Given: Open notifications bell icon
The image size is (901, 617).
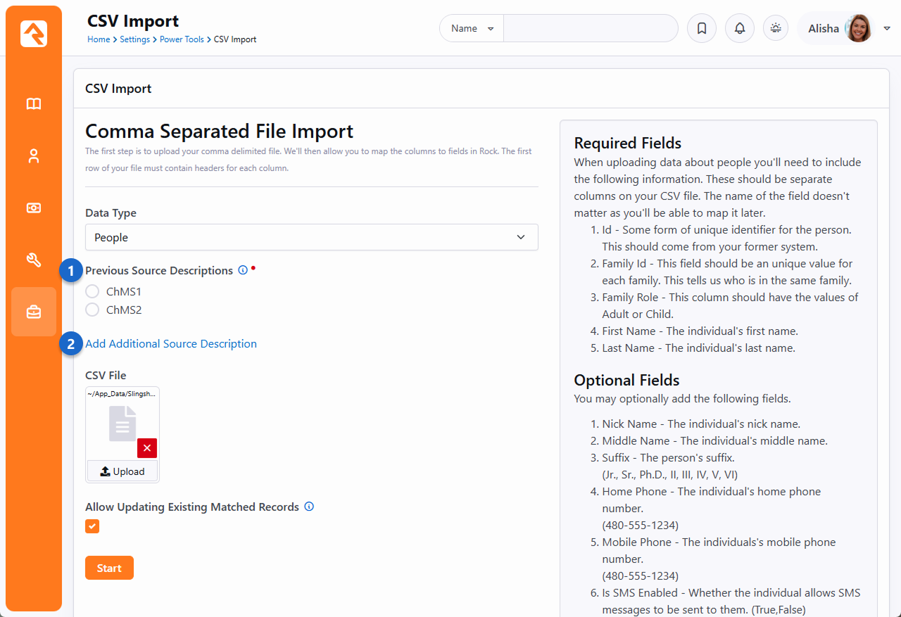Looking at the screenshot, I should point(739,29).
